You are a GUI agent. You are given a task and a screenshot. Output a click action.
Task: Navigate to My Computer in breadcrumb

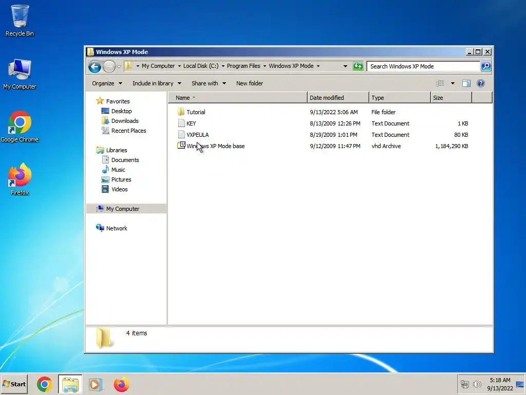point(158,66)
